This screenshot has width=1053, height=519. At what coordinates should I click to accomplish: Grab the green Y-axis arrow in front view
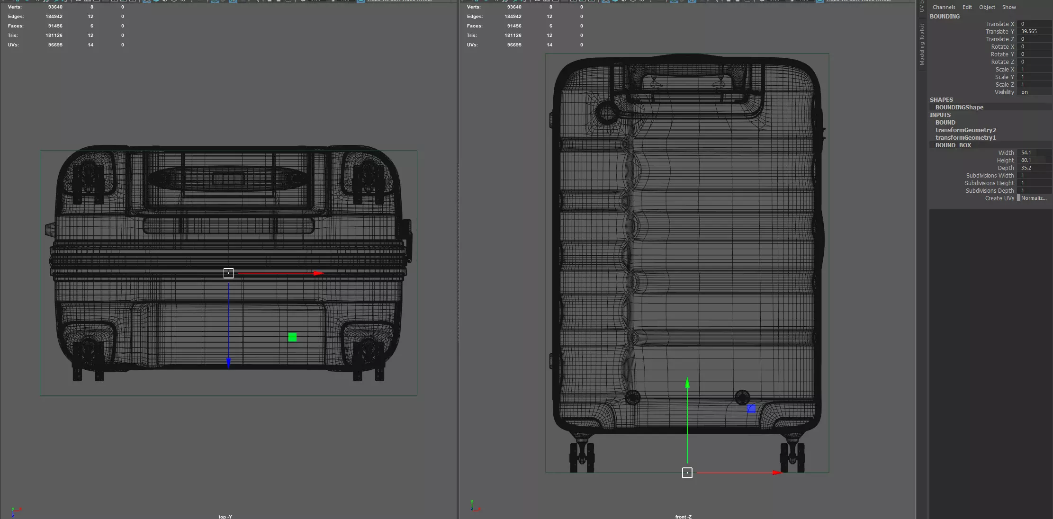687,383
